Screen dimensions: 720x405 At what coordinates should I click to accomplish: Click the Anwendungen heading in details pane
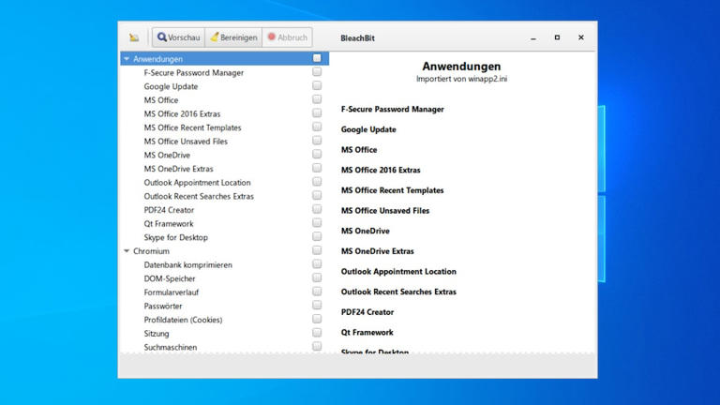[x=461, y=67]
